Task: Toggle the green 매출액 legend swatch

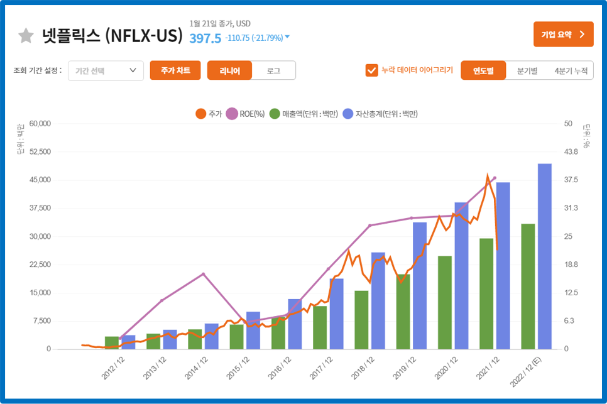Action: click(275, 114)
